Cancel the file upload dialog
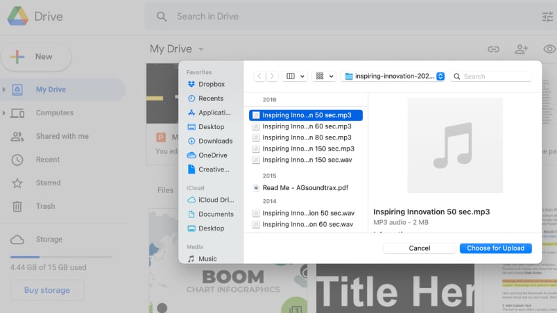This screenshot has width=557, height=313. tap(419, 248)
